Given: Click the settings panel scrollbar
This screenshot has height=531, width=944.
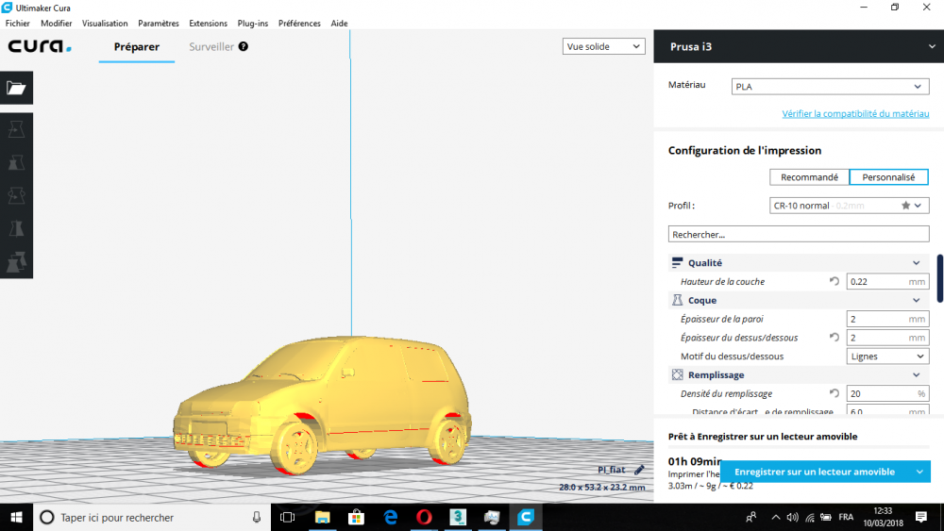Looking at the screenshot, I should point(940,278).
